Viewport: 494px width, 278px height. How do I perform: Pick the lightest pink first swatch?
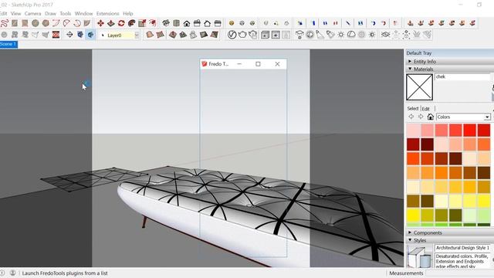413,131
